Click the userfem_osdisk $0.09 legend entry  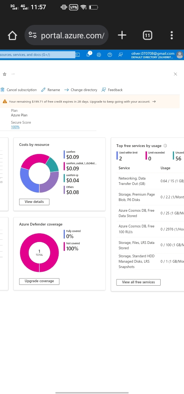coord(80,166)
